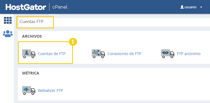The image size is (210, 103).
Task: Collapse the ARCHIVOS section header
Action: (32, 36)
